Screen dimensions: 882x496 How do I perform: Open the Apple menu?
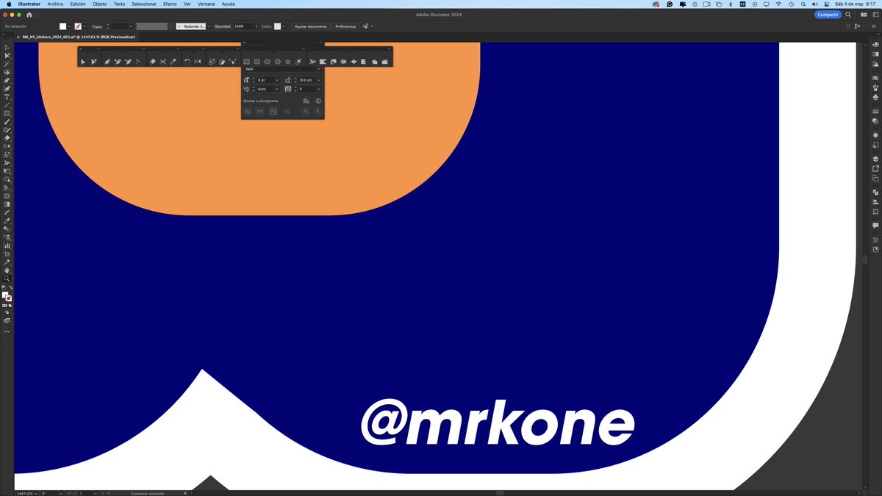click(x=7, y=4)
